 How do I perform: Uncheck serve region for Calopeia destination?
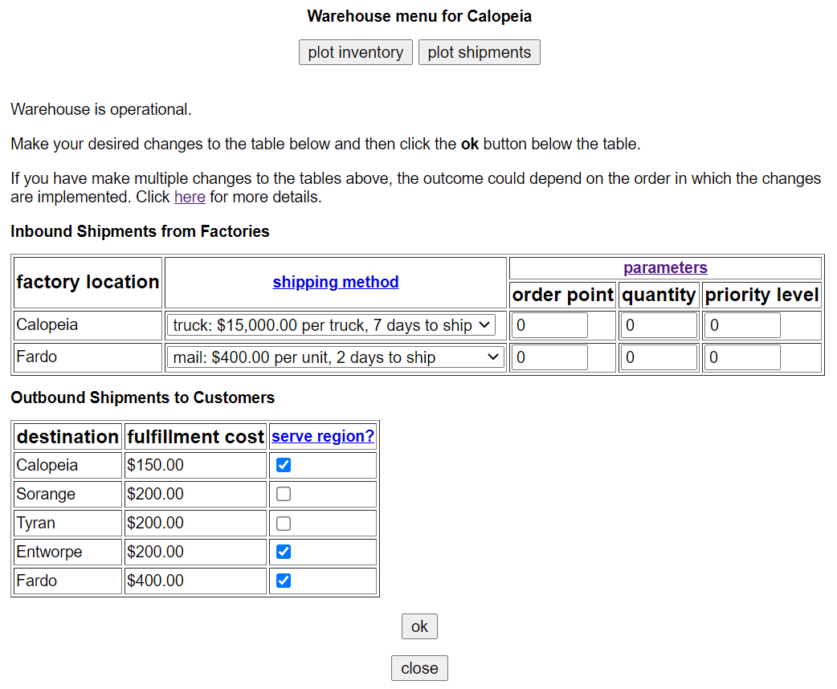point(284,465)
